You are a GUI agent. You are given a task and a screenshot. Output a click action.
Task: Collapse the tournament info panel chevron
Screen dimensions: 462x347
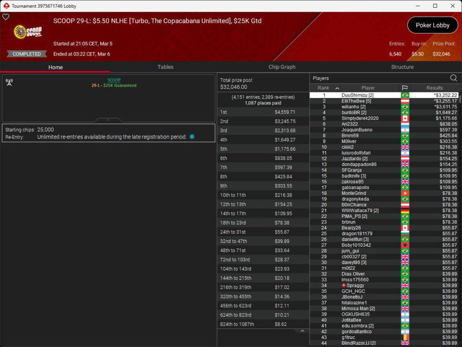108,120
